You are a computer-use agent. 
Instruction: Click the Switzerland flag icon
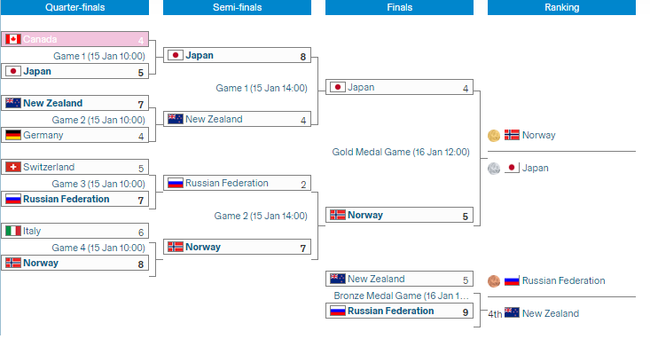pyautogui.click(x=12, y=167)
